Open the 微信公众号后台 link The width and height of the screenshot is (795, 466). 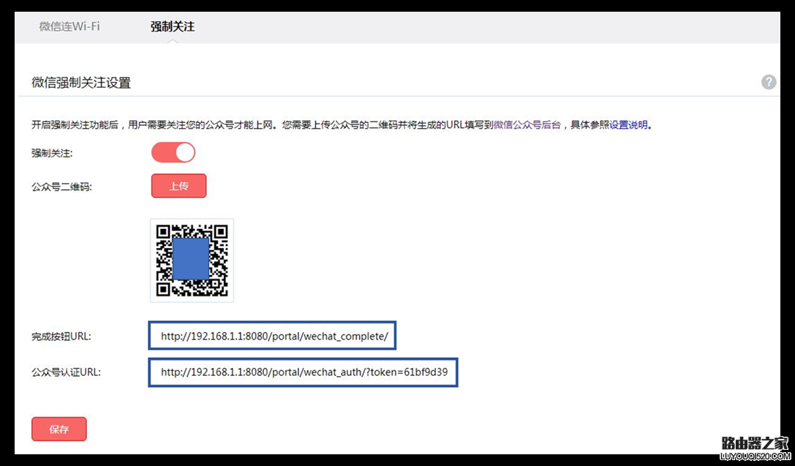(527, 125)
